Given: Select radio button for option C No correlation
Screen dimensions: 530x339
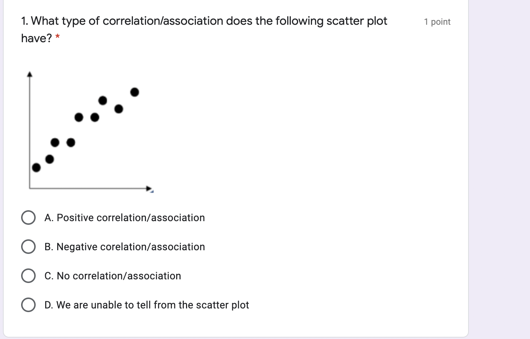Looking at the screenshot, I should 28,275.
